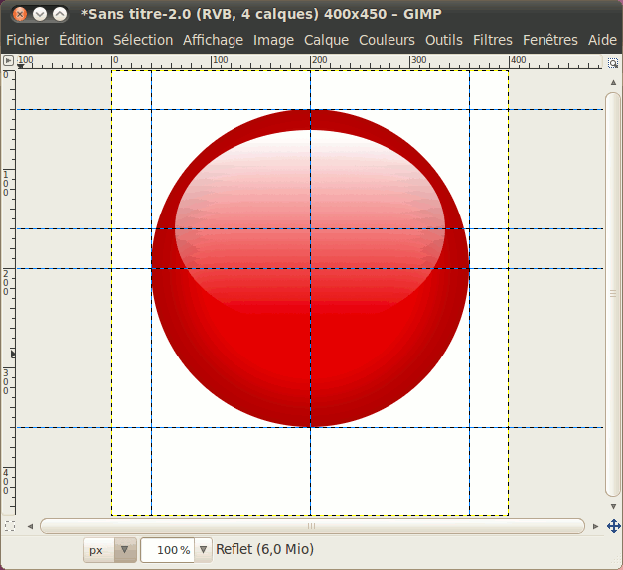The width and height of the screenshot is (623, 570).
Task: Open the Filtres menu
Action: (x=493, y=40)
